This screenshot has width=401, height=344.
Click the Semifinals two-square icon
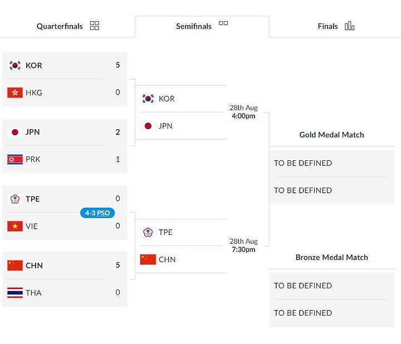tap(223, 23)
